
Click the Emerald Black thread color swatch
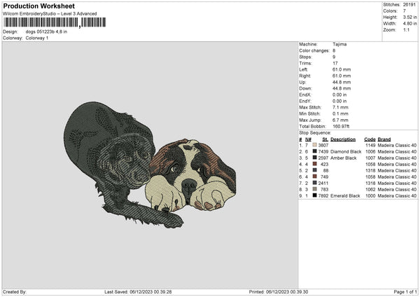pyautogui.click(x=315, y=196)
